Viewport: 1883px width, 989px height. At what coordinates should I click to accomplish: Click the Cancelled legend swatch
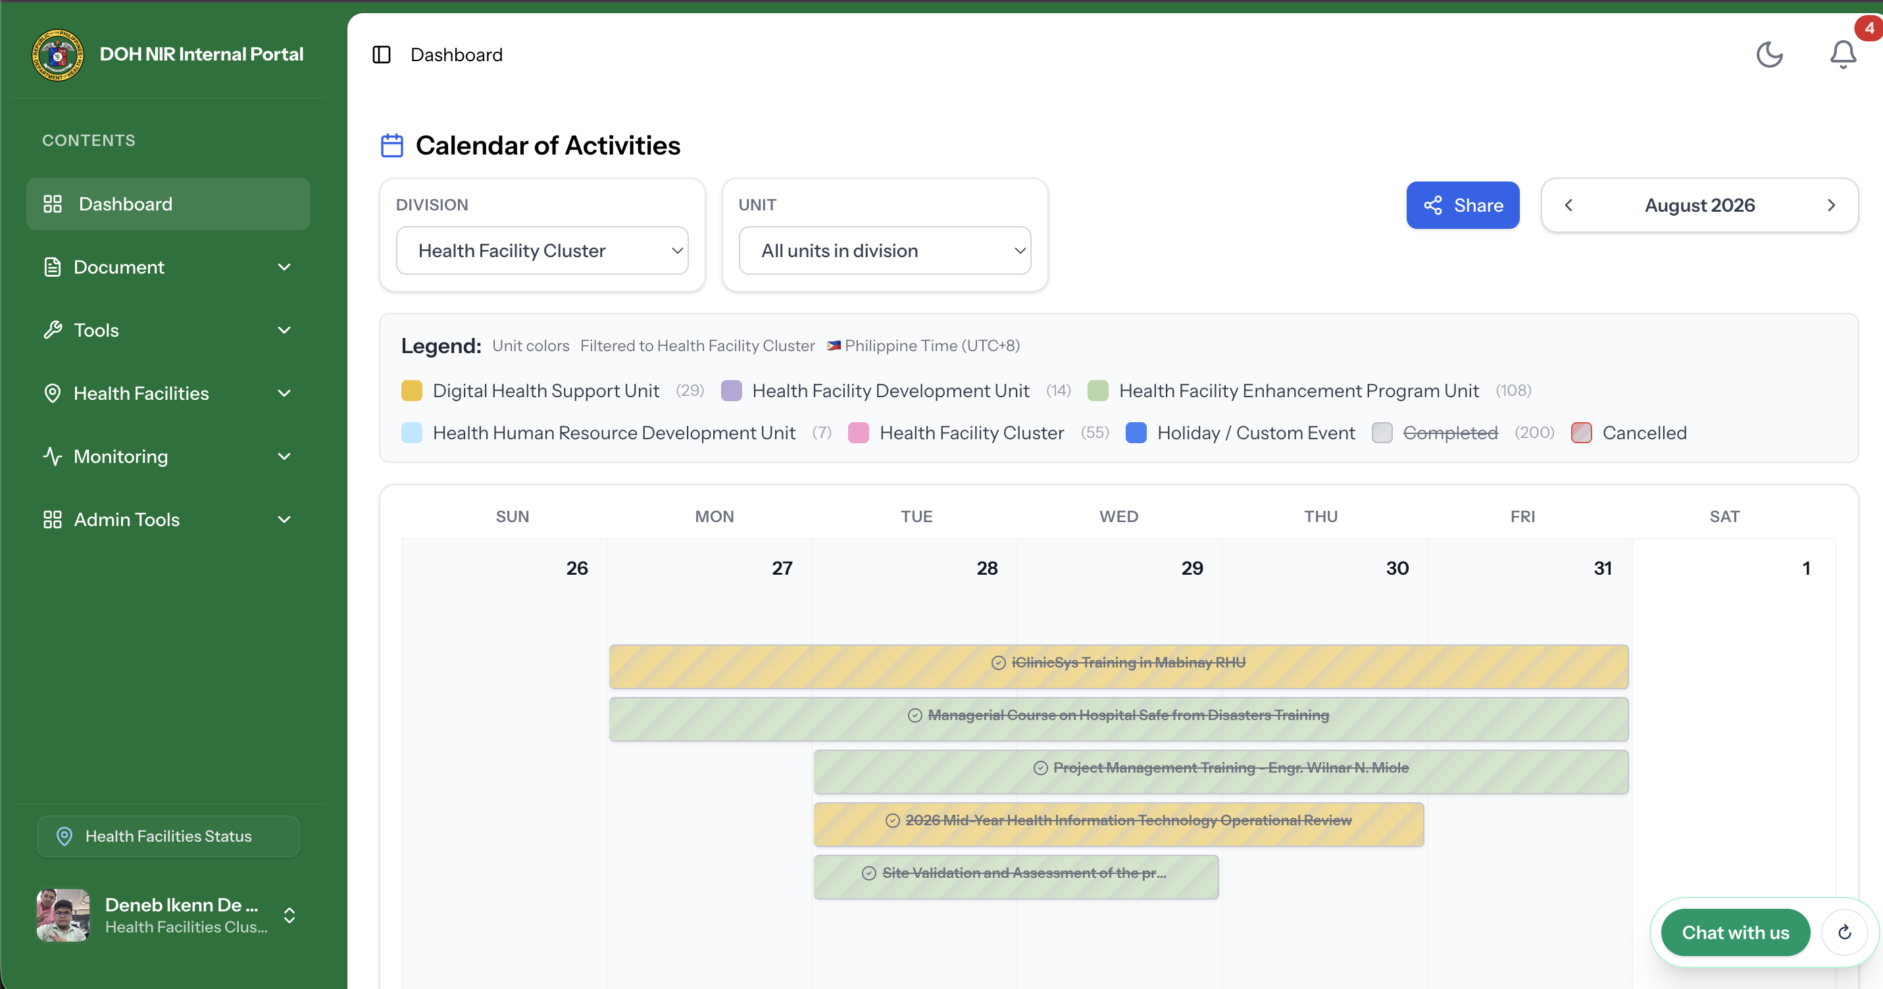click(x=1581, y=433)
